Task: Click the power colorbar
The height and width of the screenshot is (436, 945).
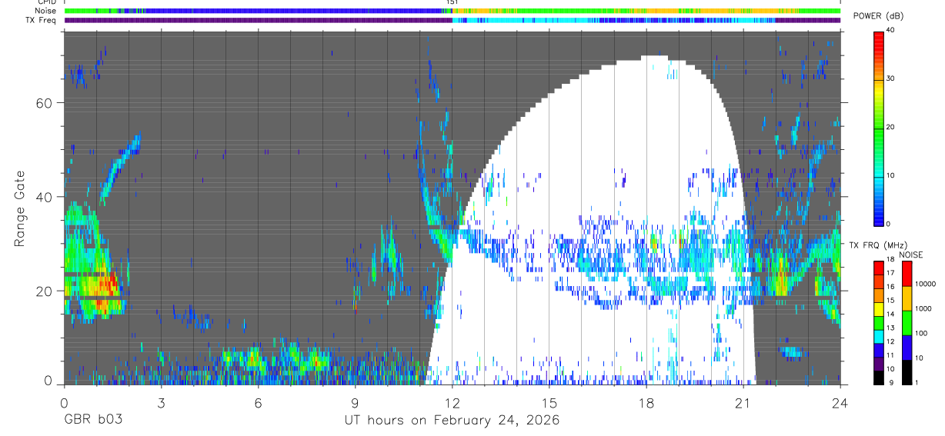Action: [x=880, y=128]
